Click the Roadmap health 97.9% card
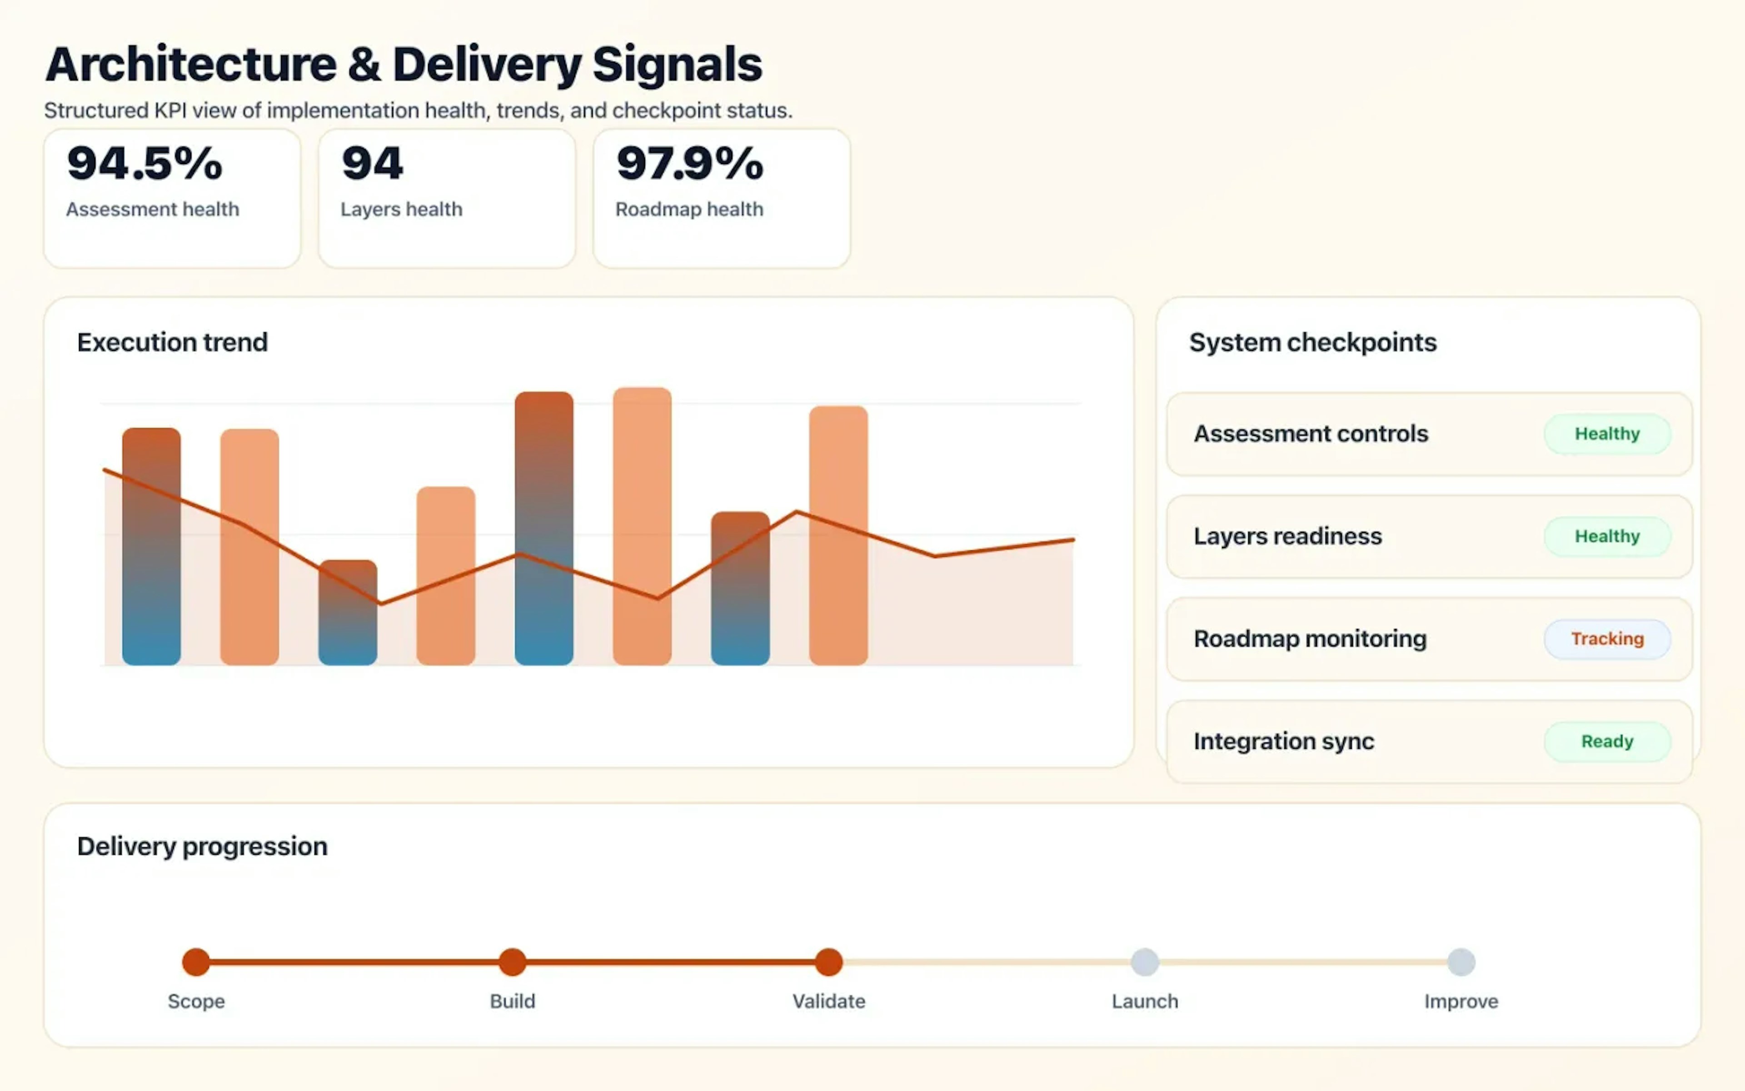 (721, 196)
